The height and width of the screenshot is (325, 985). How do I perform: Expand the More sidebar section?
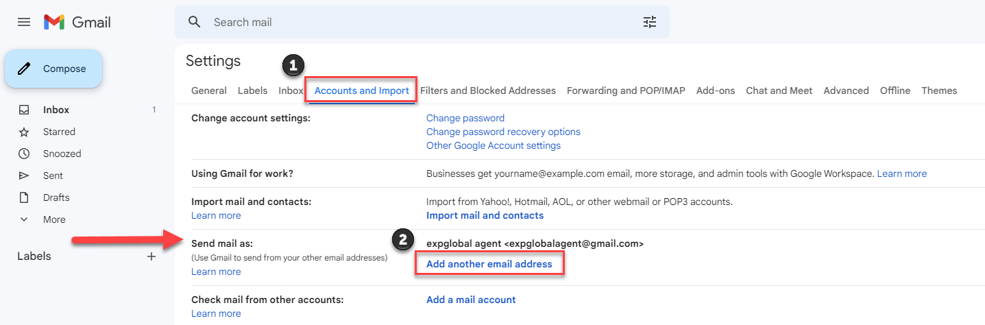click(54, 219)
